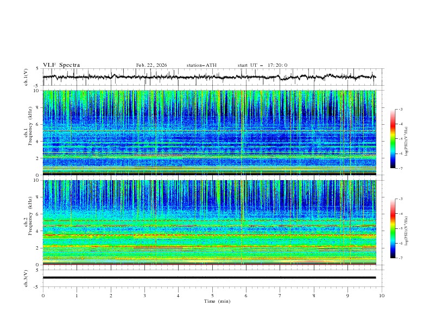
Task: Click time axis tick label "5"
Action: (x=212, y=296)
